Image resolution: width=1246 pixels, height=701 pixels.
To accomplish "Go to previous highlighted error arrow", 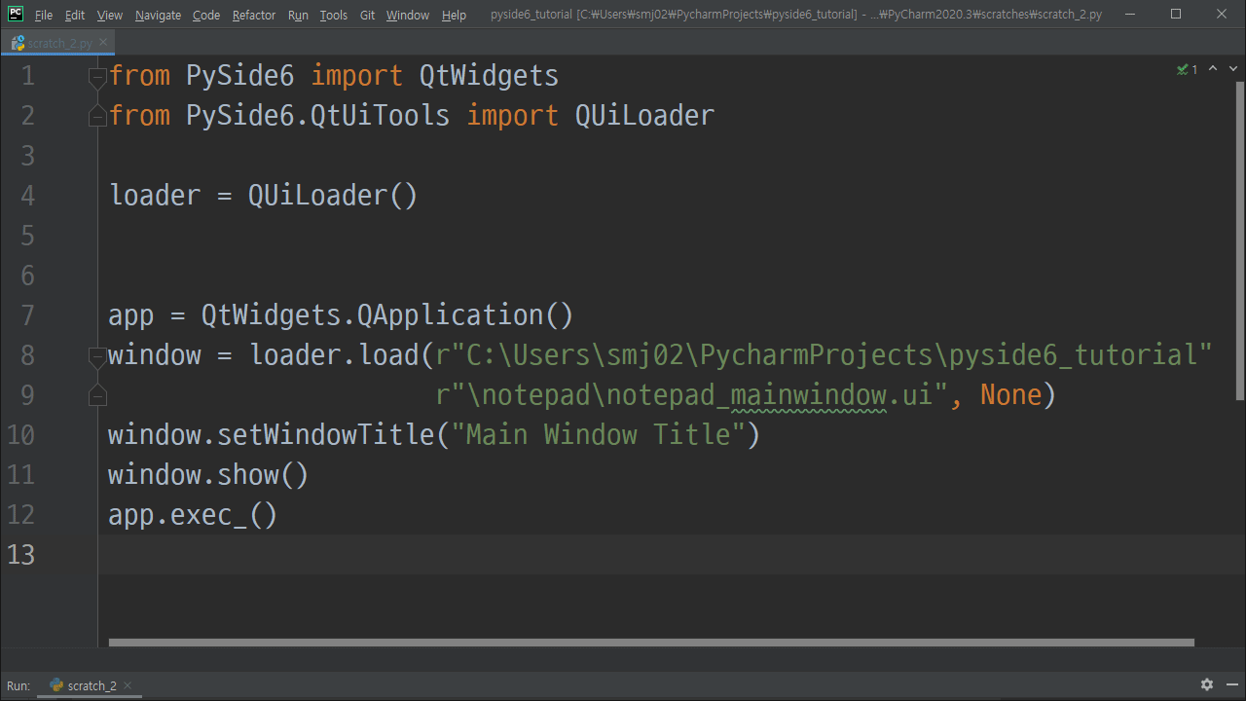I will tap(1212, 69).
